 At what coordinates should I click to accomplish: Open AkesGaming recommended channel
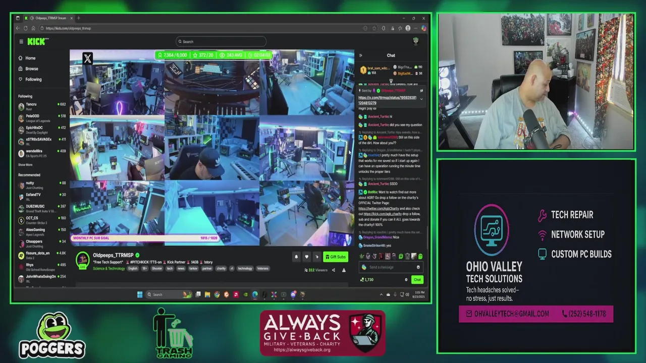click(42, 231)
